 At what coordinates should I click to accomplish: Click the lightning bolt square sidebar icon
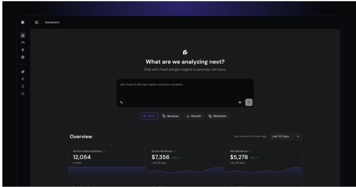pos(23,94)
